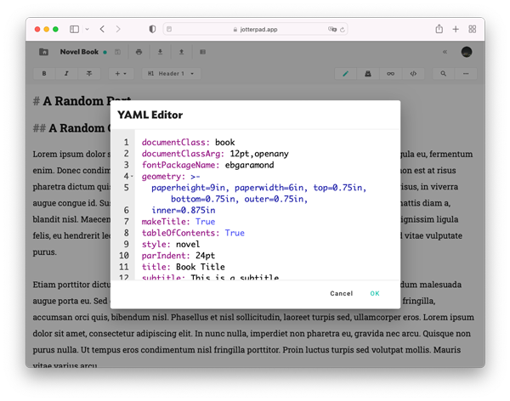Image resolution: width=510 pixels, height=401 pixels.
Task: Click the download icon
Action: click(160, 52)
